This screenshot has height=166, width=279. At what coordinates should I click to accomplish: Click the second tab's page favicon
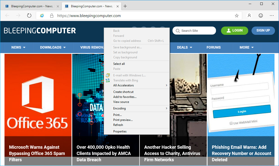click(x=67, y=6)
